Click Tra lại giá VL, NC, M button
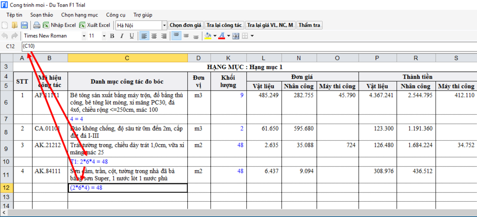Screen dimensions: 477x217 pos(271,25)
